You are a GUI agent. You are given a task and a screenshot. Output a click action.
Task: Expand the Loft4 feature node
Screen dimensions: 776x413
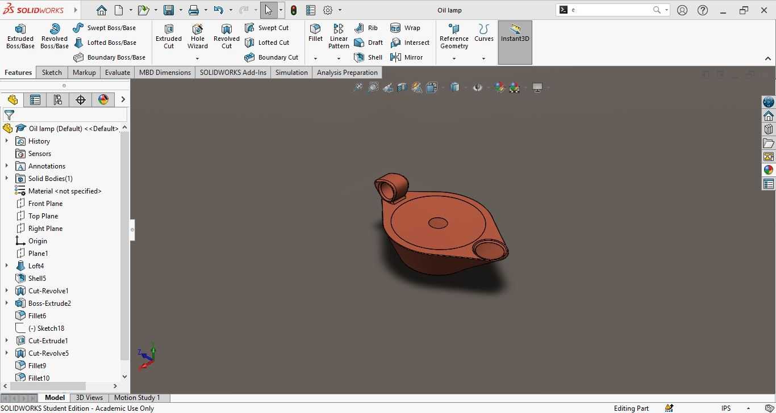[7, 266]
